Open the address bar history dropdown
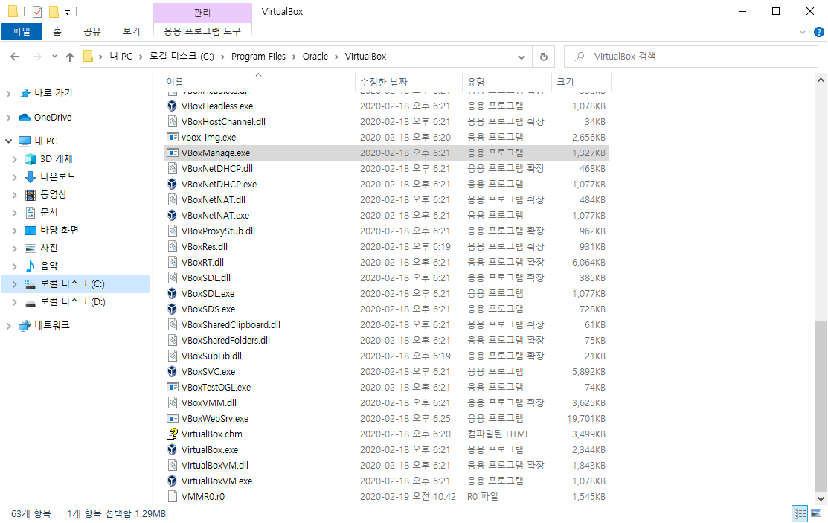This screenshot has height=523, width=828. 521,57
